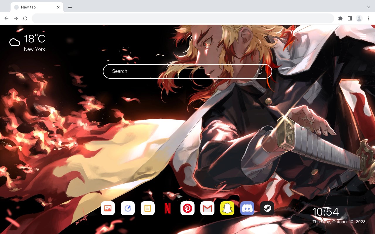Click the New York location label
The image size is (375, 234).
point(35,49)
